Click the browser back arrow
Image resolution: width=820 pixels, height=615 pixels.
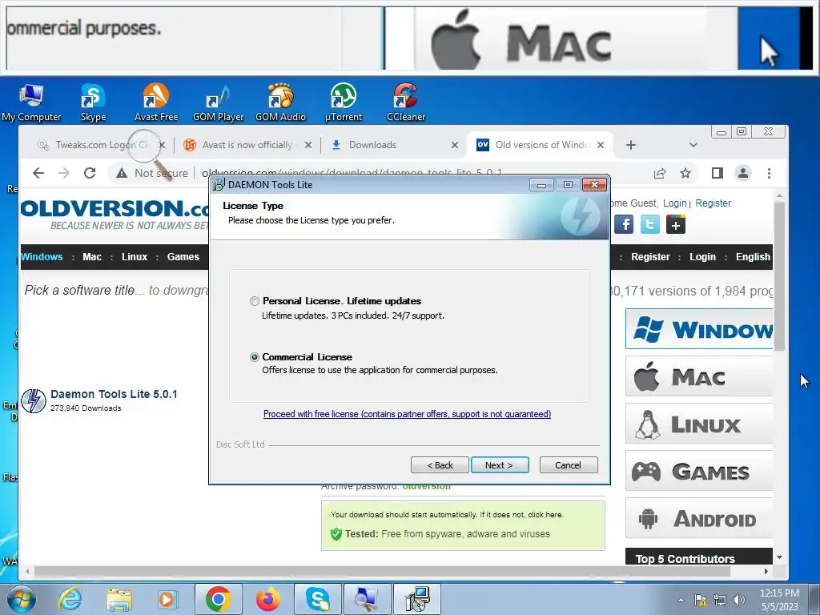(38, 173)
